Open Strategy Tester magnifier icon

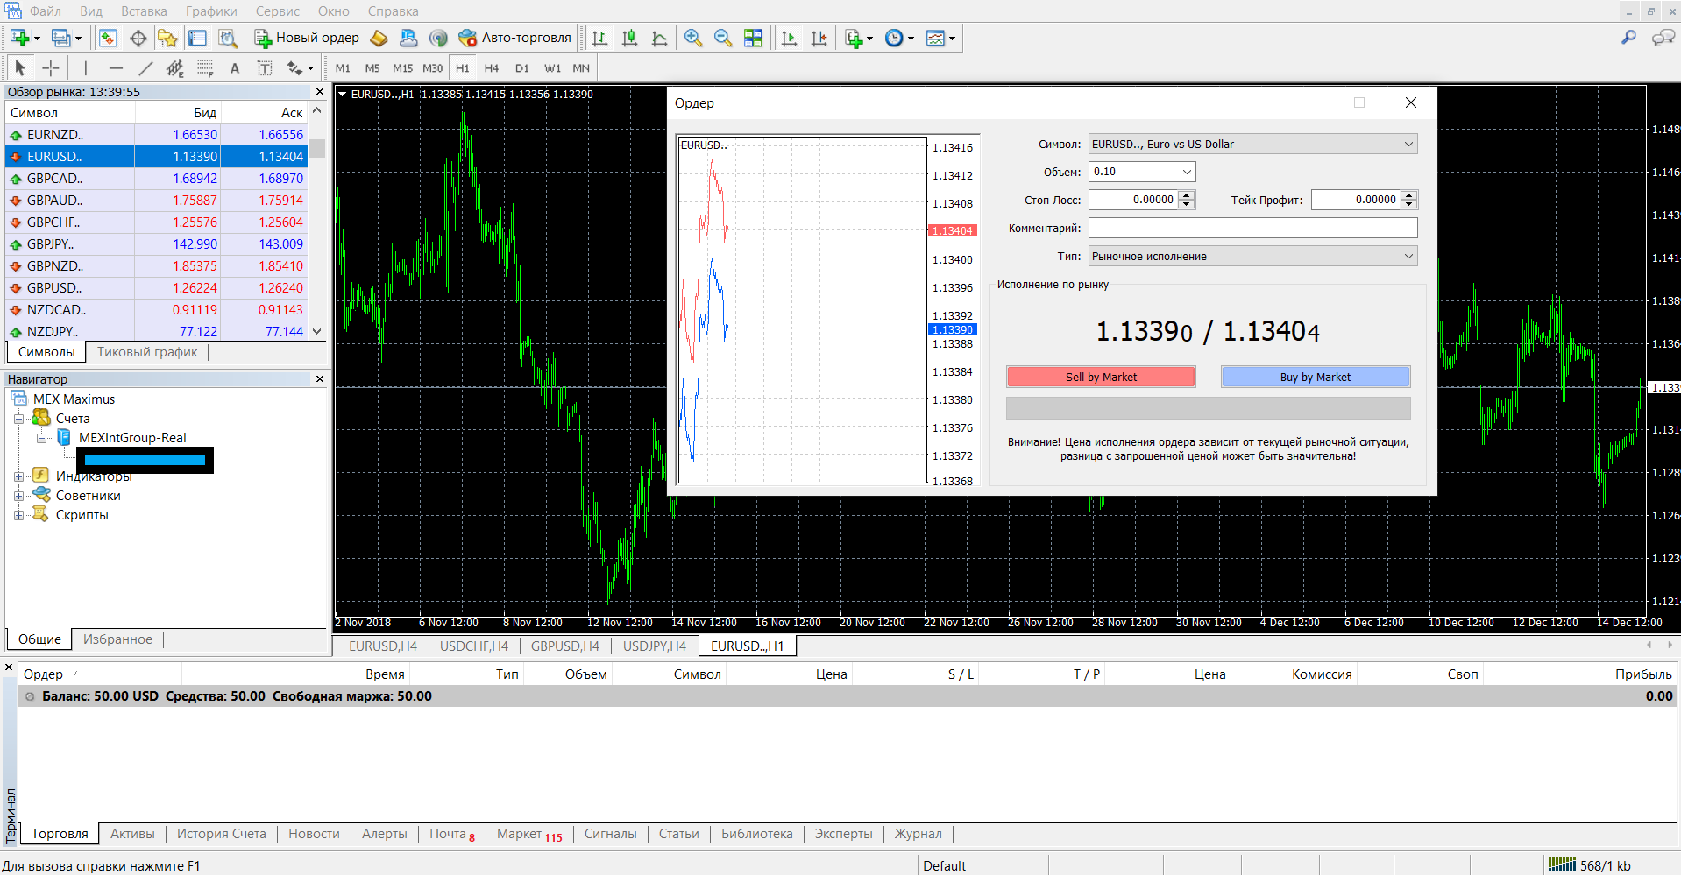[x=227, y=38]
